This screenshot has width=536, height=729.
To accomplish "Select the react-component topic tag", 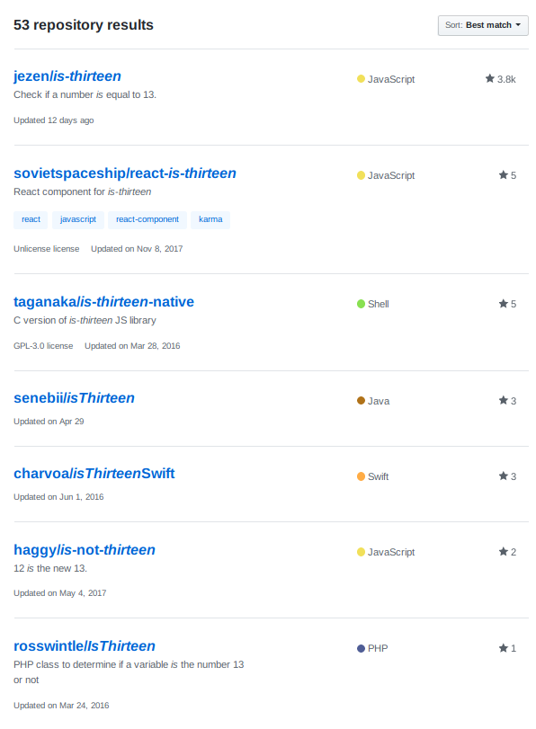I will click(x=147, y=219).
